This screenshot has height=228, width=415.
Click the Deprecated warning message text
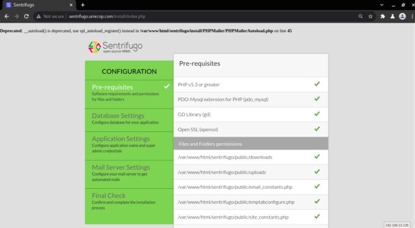click(146, 31)
